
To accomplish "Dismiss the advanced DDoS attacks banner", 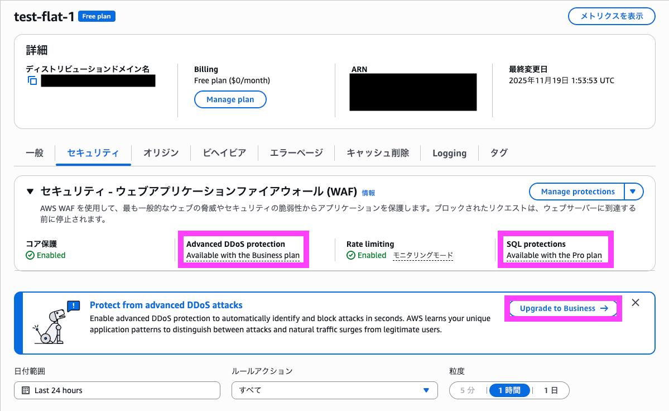I will 635,302.
